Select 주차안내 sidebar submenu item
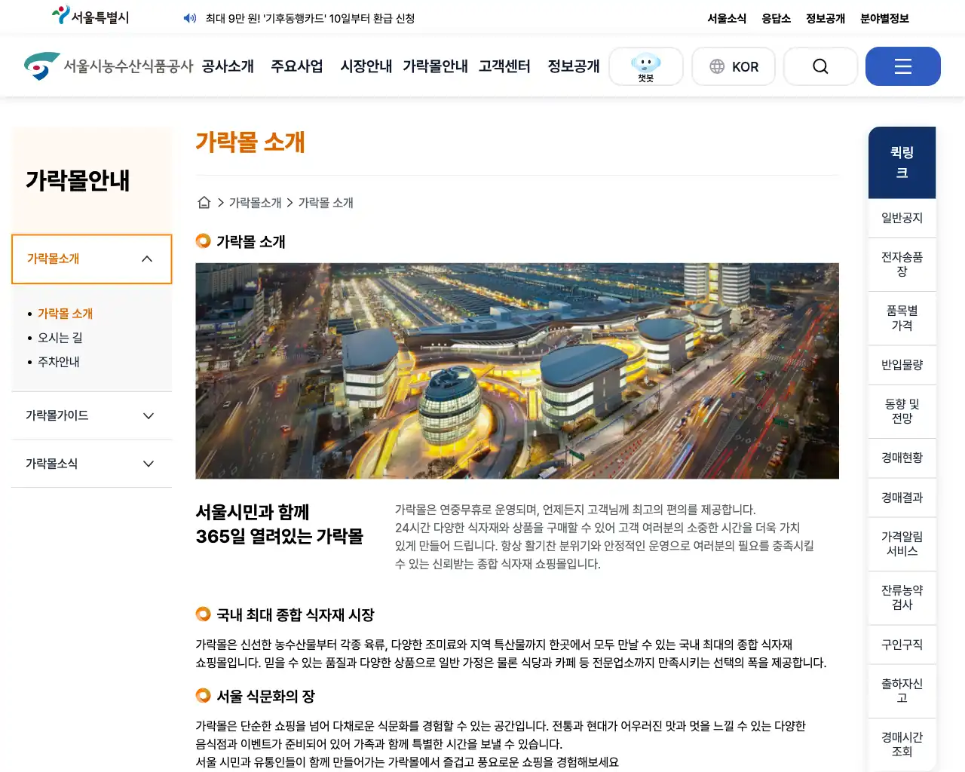 click(59, 362)
